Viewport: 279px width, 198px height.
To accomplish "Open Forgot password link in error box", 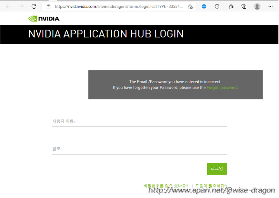I will (221, 87).
